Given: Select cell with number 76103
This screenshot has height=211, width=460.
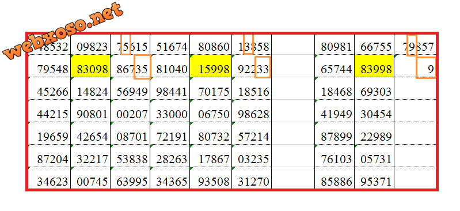Looking at the screenshot, I should 334,156.
